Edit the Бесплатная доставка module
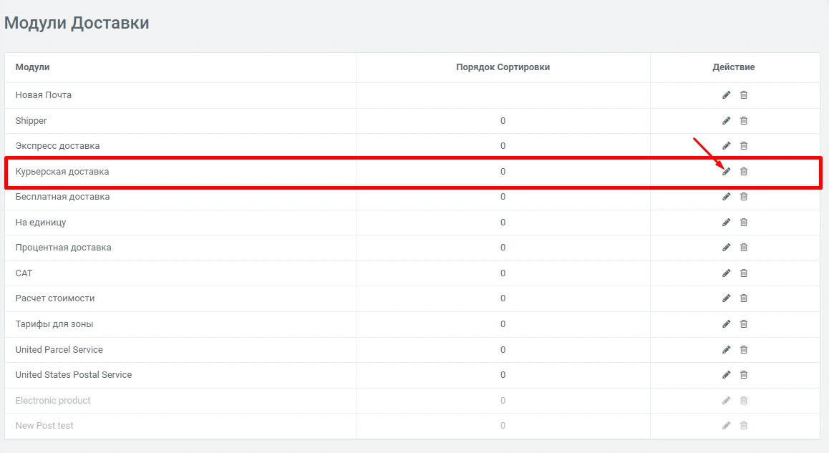The height and width of the screenshot is (453, 829). point(726,197)
